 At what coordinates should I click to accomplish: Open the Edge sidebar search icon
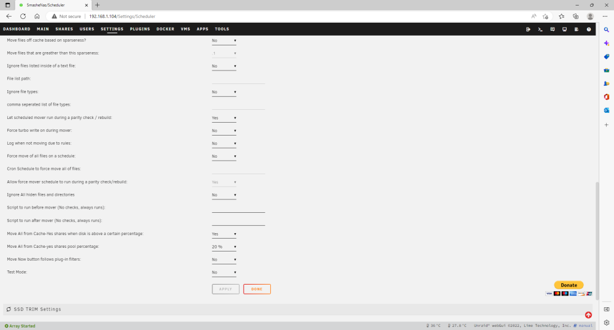(606, 29)
